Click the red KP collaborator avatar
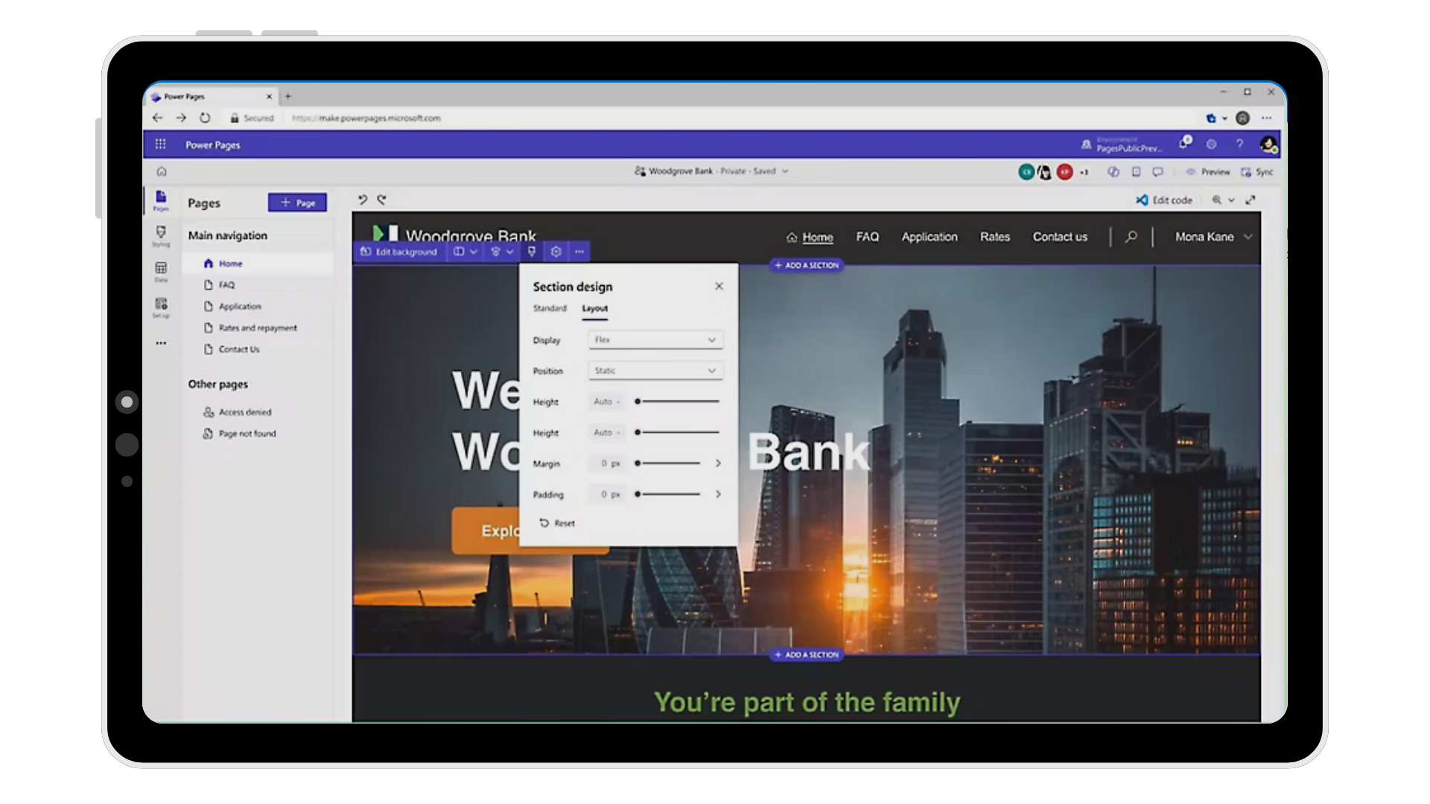 pos(1065,172)
